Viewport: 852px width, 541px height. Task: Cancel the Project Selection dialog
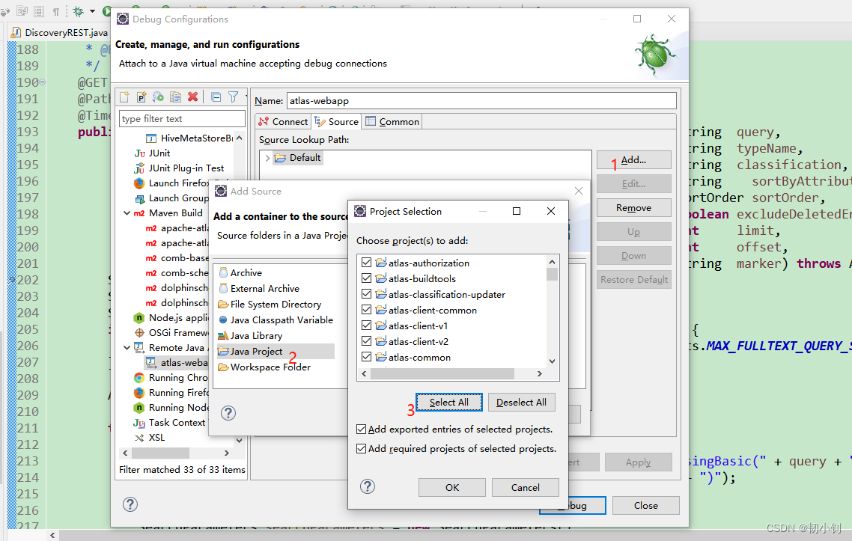pyautogui.click(x=526, y=487)
